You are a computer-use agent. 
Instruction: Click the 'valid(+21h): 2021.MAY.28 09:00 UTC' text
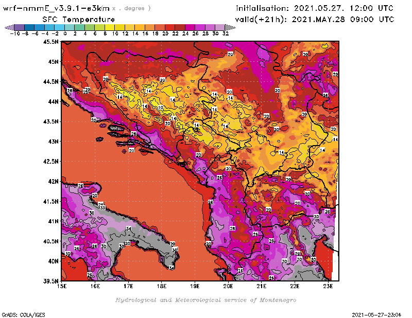click(315, 19)
